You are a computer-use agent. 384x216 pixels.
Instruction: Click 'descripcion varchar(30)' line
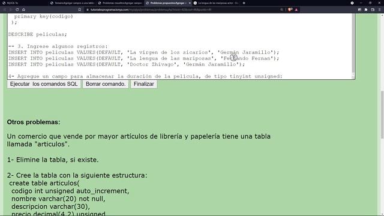pos(50,206)
